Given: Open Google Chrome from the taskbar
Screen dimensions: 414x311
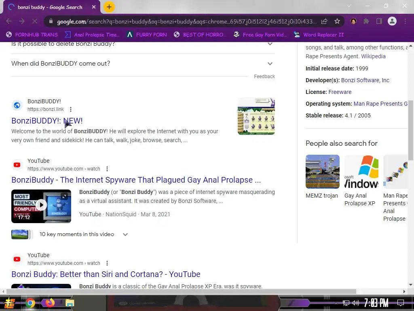Looking at the screenshot, I should point(30,303).
